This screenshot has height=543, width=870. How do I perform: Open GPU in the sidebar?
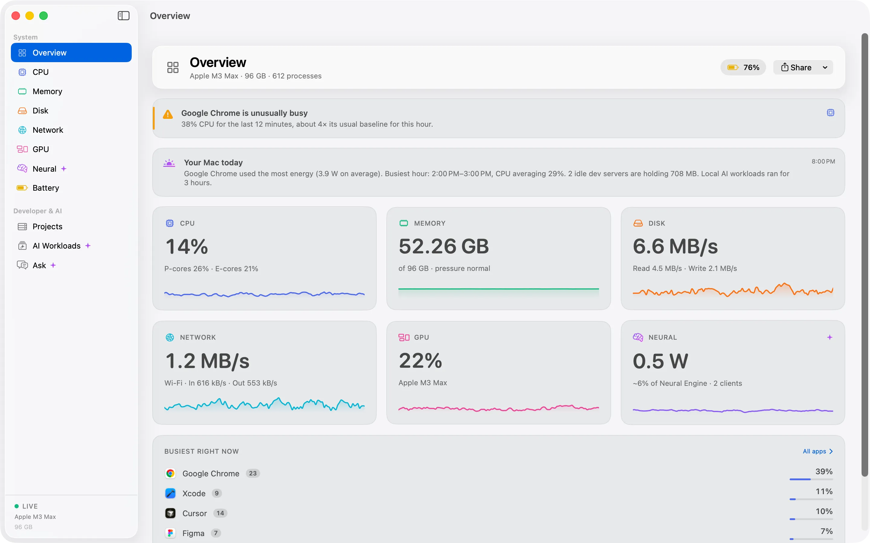(71, 149)
